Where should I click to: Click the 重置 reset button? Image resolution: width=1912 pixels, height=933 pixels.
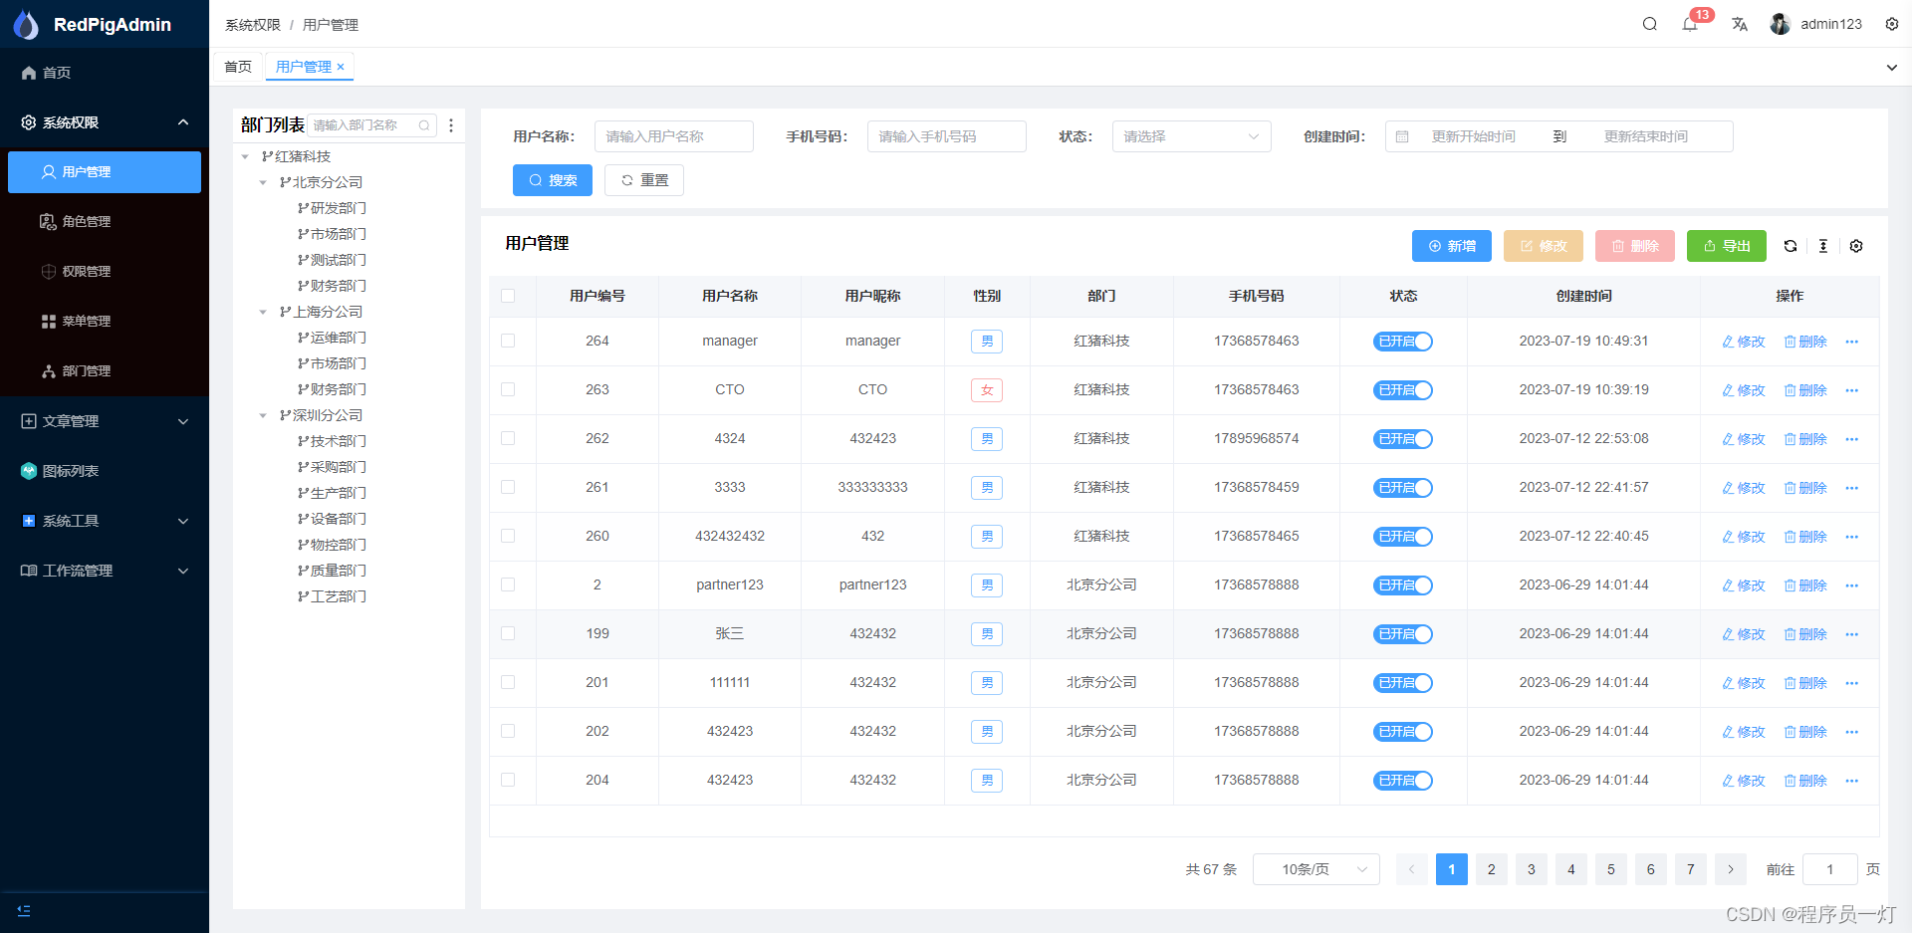tap(644, 180)
